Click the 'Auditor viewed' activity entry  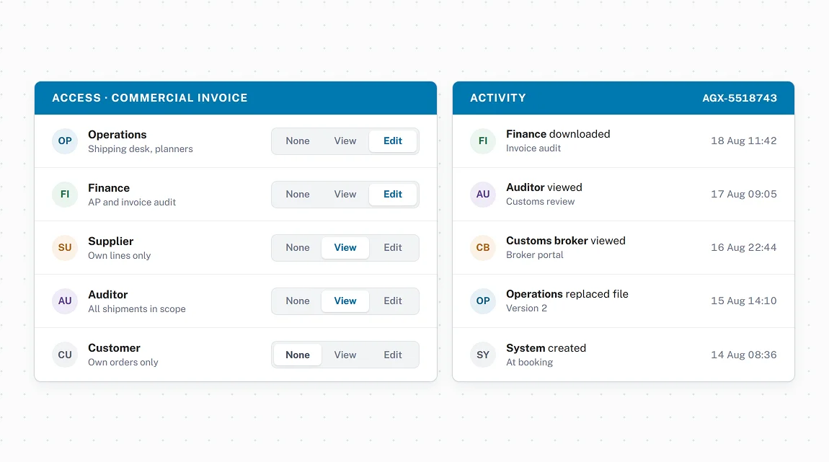point(624,195)
